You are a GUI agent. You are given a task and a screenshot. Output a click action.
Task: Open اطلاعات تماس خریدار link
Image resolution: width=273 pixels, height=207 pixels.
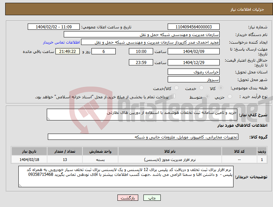[61, 42]
